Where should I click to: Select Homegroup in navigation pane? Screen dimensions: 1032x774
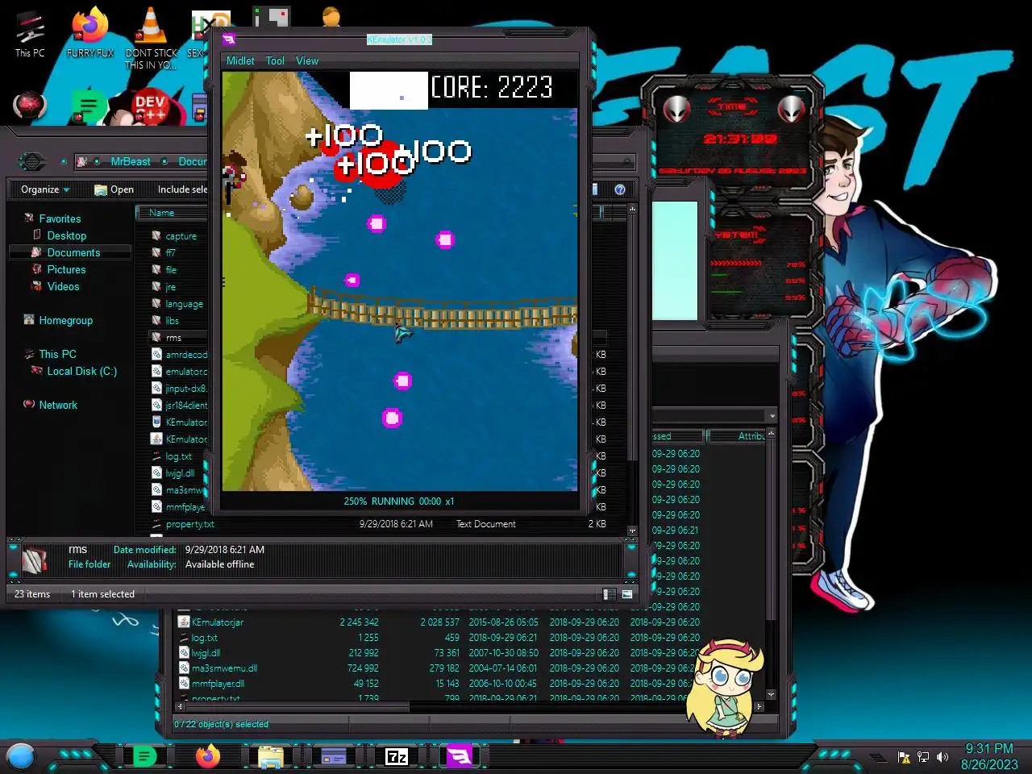(x=65, y=320)
